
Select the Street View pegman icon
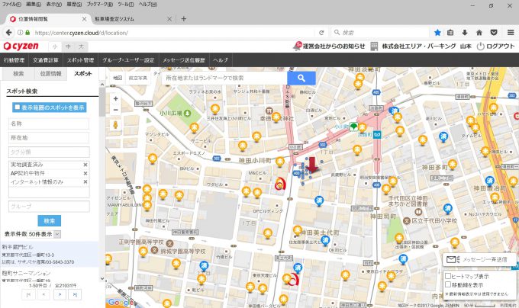pos(115,124)
